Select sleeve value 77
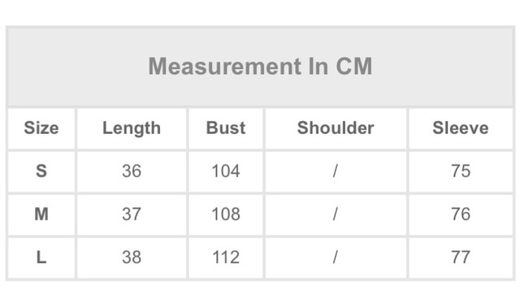The width and height of the screenshot is (520, 298). (x=461, y=257)
